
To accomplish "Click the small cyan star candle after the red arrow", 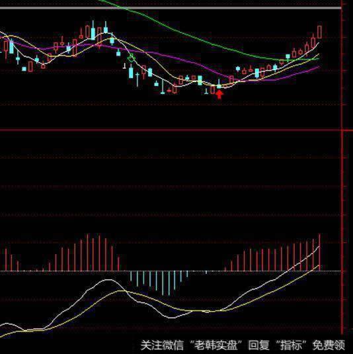I will (238, 68).
